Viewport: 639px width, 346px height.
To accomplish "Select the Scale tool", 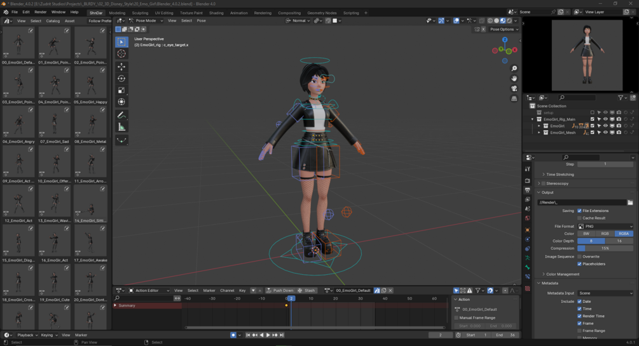I will coord(121,90).
